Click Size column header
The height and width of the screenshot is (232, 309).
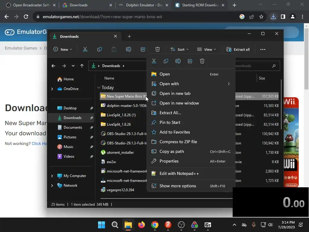point(262,78)
